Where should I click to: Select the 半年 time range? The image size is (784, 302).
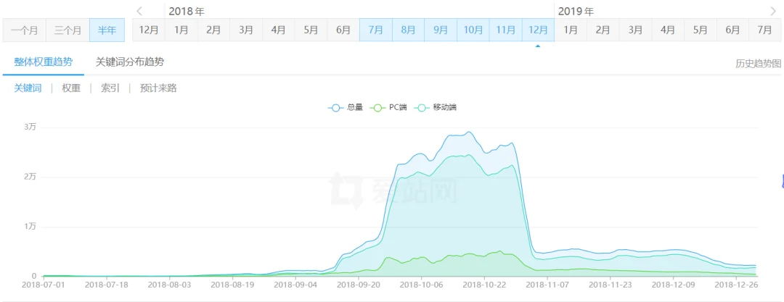coord(107,30)
